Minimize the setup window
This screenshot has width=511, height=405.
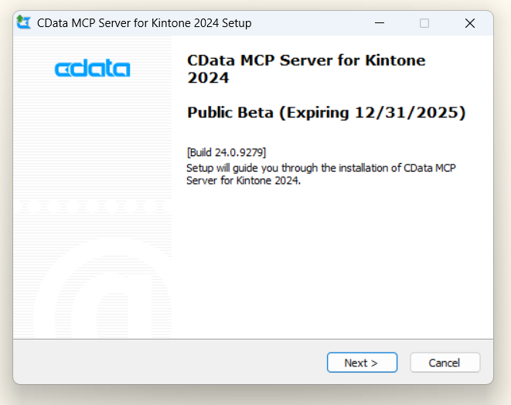coord(380,23)
